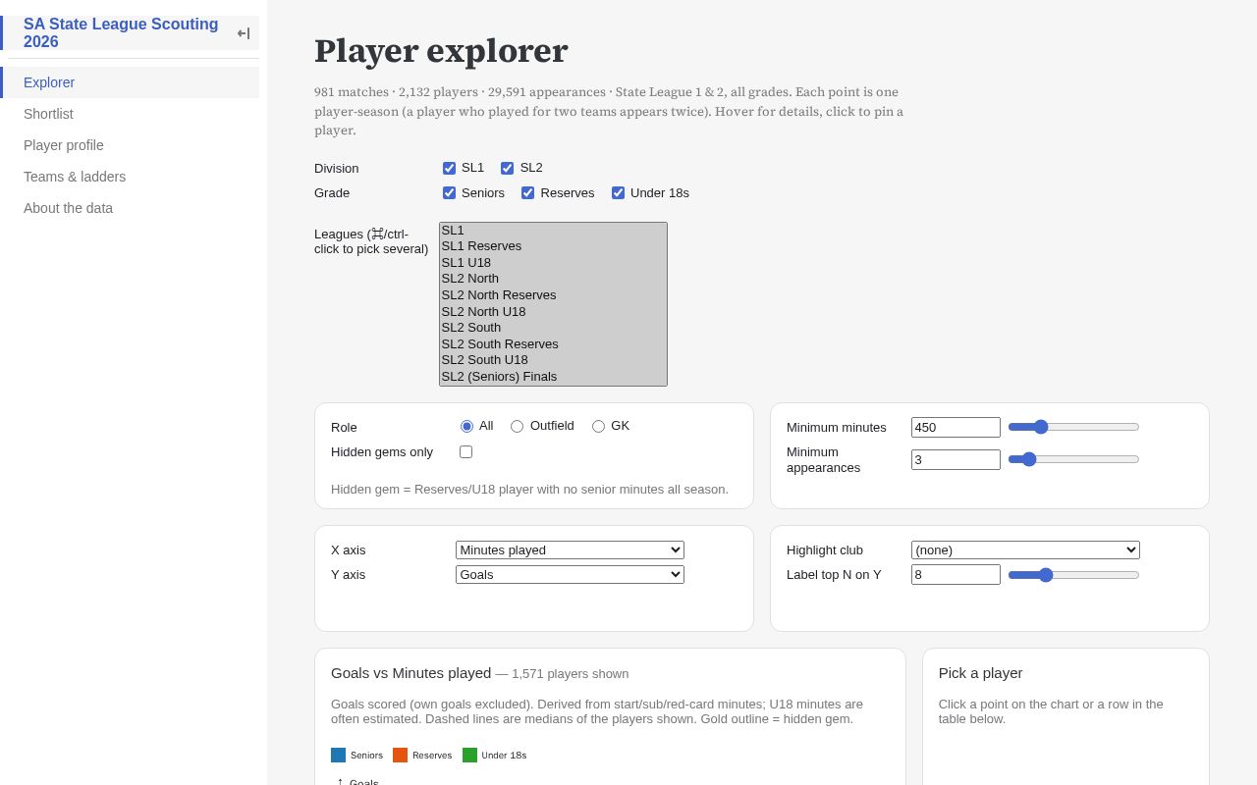Select SL2 South in the leagues list

pyautogui.click(x=553, y=328)
